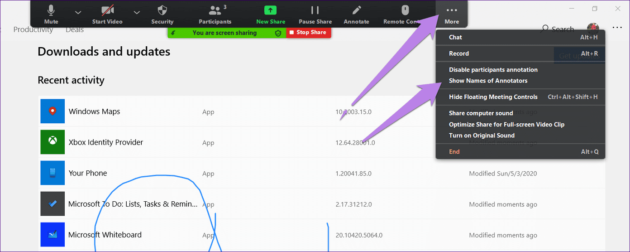Open the Store user profile avatar
The height and width of the screenshot is (252, 630).
(x=593, y=28)
